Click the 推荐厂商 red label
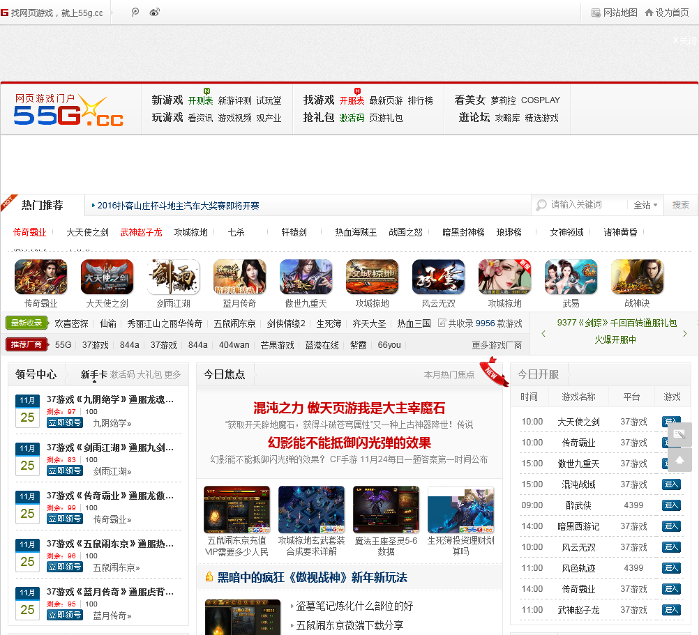This screenshot has height=635, width=699. click(x=27, y=344)
